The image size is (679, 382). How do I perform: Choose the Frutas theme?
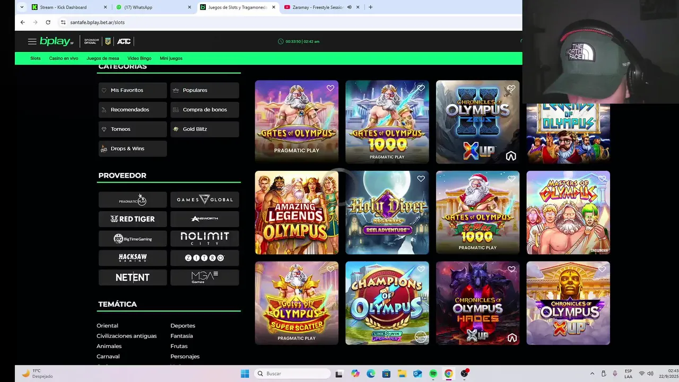(179, 346)
